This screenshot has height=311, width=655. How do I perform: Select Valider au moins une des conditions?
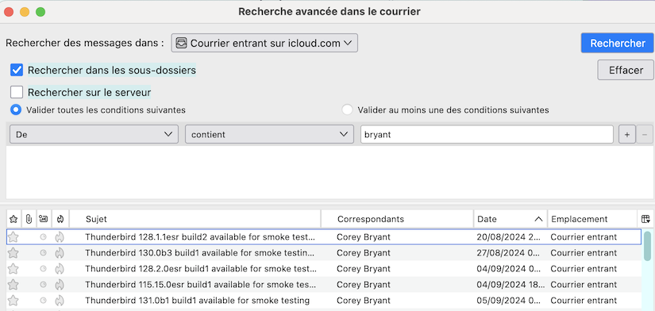point(347,110)
